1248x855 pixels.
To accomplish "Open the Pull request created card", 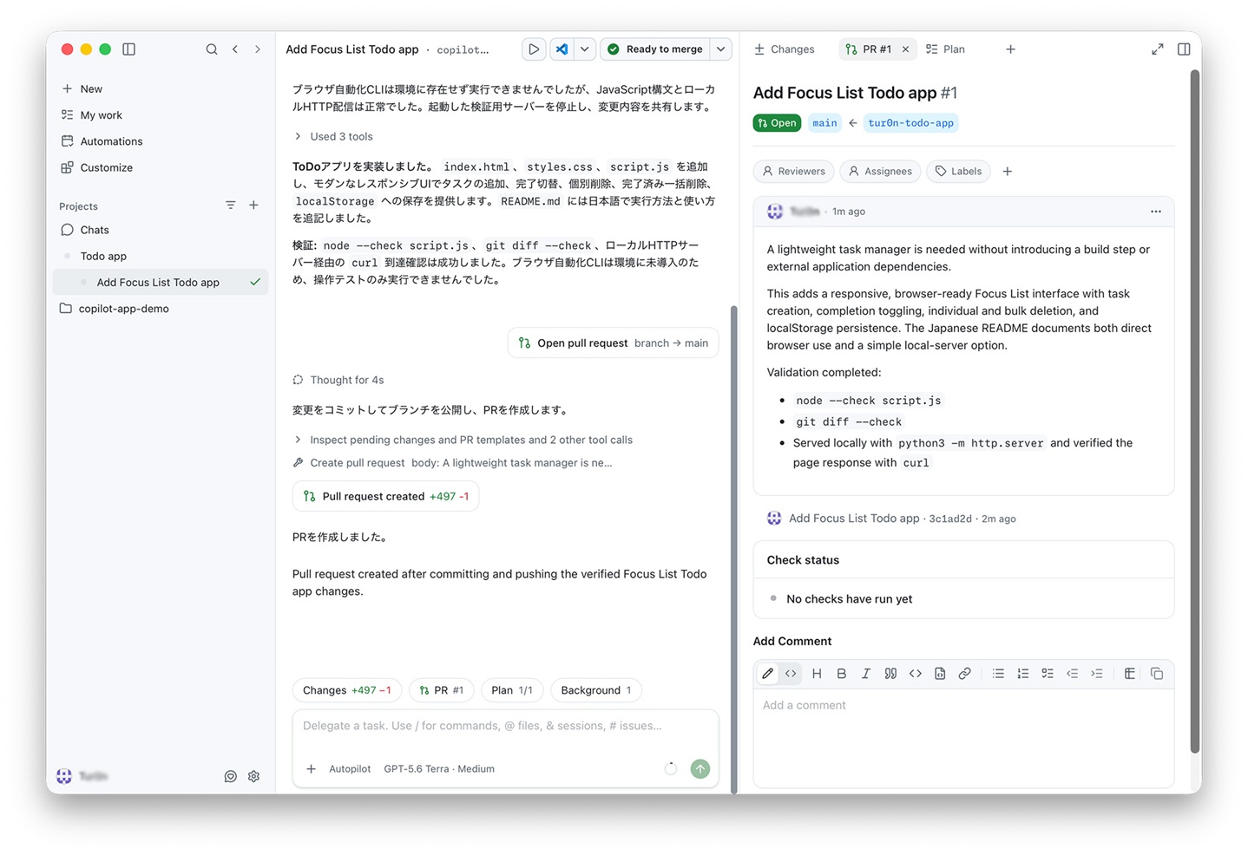I will point(386,497).
